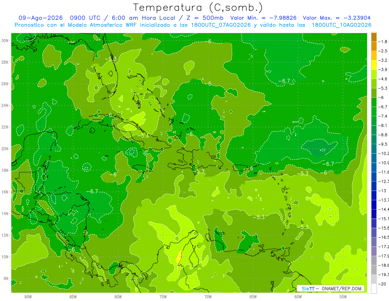The height and width of the screenshot is (301, 389).
Task: Pick the gray swatch between -18.6 and -19.3
Action: pyautogui.click(x=374, y=270)
